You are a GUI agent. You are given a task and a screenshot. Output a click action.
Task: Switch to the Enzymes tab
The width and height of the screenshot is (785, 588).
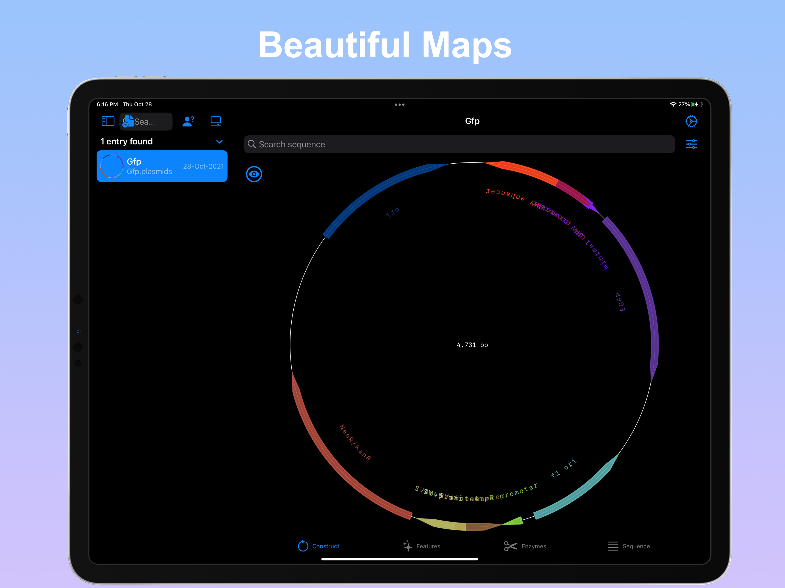pos(525,546)
